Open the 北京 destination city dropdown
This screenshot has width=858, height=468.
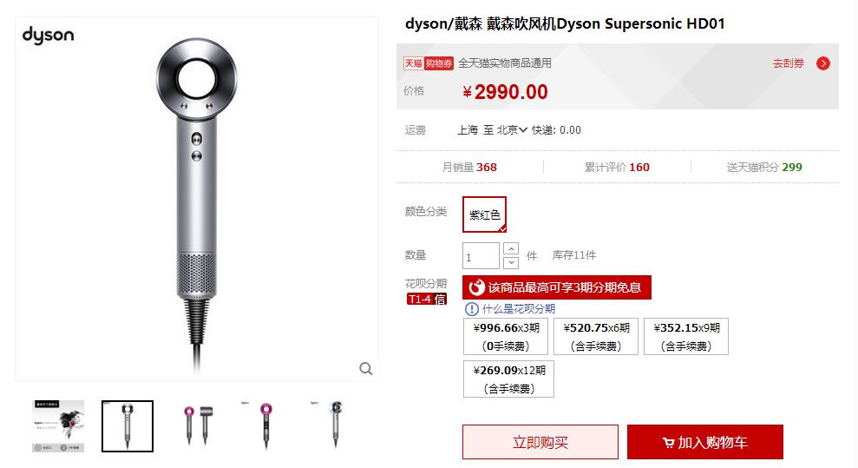pos(512,130)
